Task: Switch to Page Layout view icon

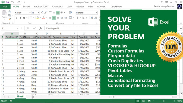Action: (143, 101)
